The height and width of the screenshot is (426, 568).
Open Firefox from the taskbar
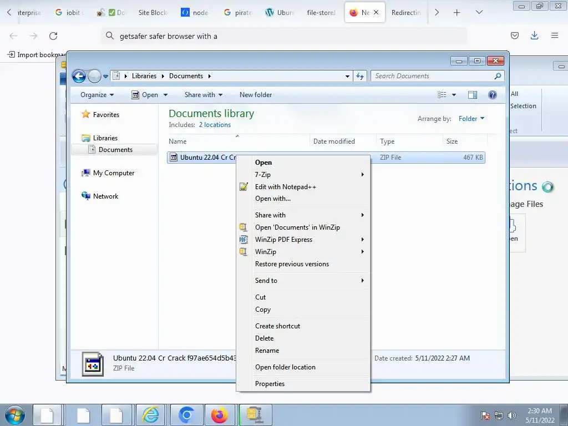220,415
